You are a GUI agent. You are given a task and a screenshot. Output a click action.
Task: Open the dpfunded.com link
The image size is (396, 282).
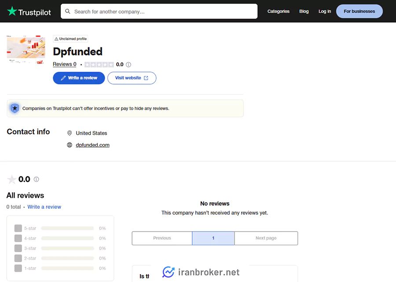coord(92,145)
